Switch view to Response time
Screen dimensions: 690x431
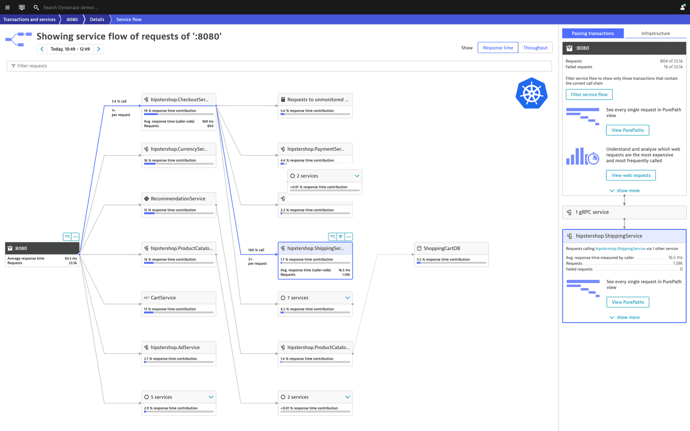498,48
